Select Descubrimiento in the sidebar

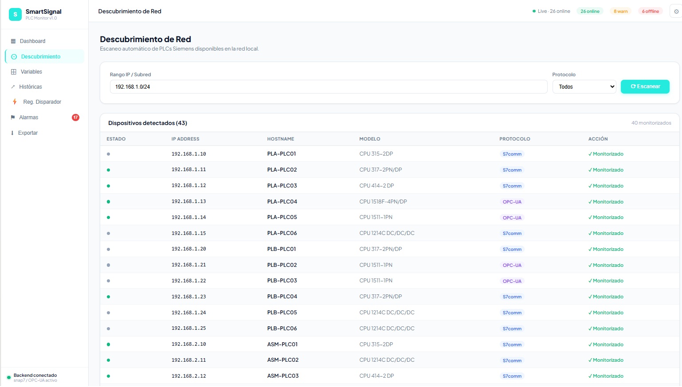tap(44, 56)
